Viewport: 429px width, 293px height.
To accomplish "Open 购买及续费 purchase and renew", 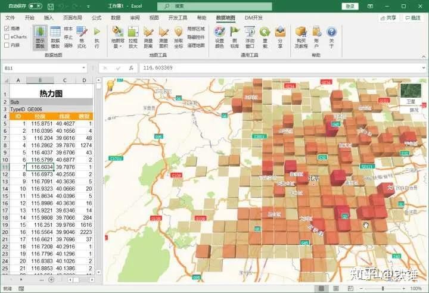I will coord(301,38).
